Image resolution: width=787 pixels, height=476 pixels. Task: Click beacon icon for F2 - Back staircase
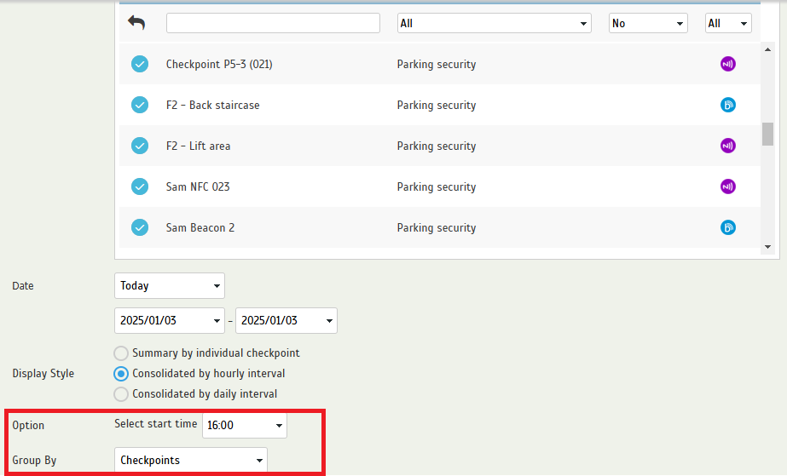coord(728,105)
